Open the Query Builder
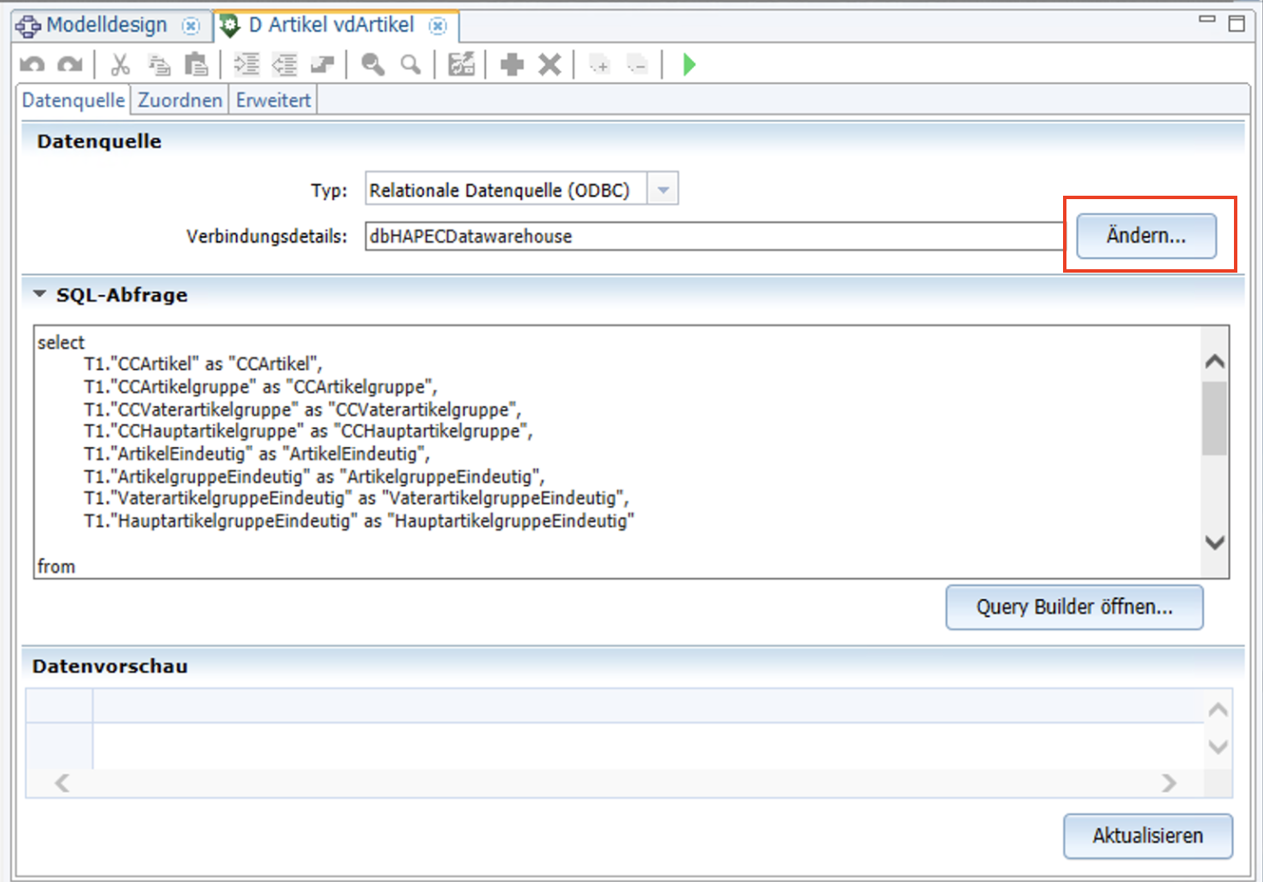The height and width of the screenshot is (882, 1263). [1073, 608]
